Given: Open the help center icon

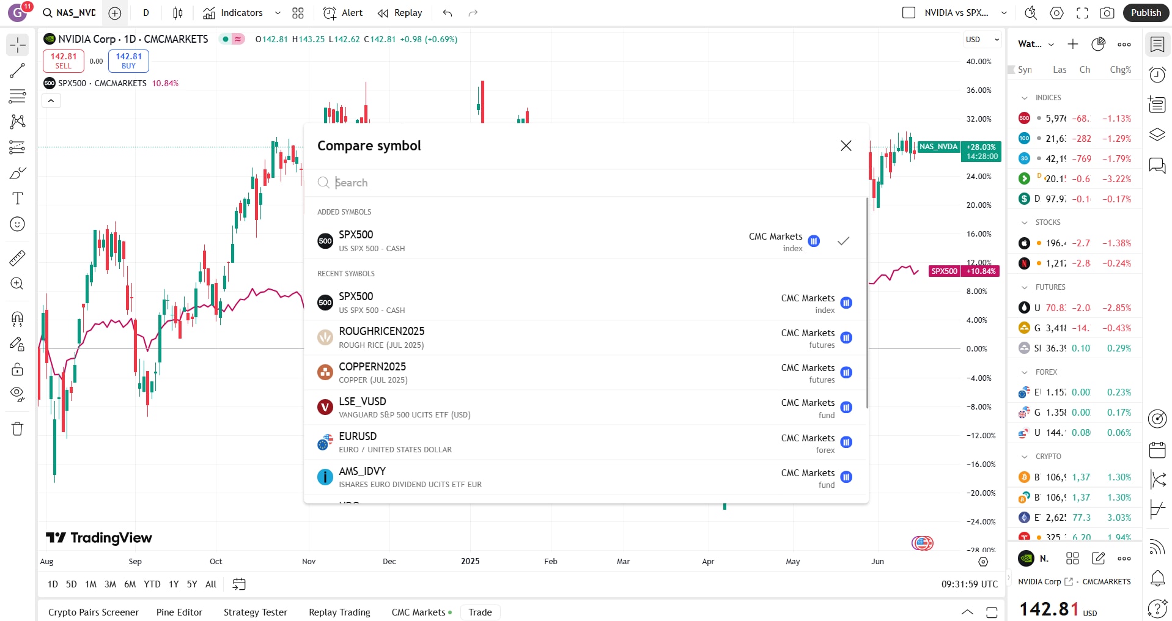Looking at the screenshot, I should tap(1157, 608).
